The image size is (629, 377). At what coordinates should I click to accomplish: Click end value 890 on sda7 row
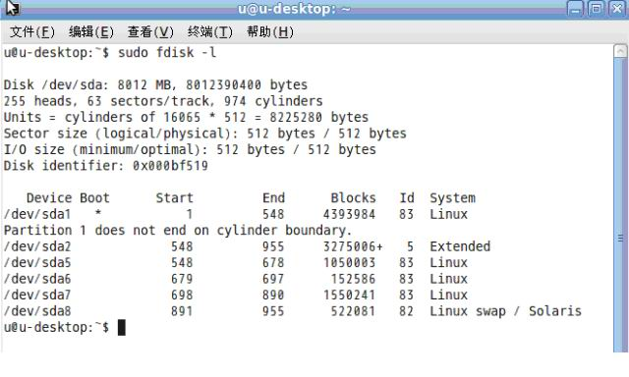point(273,295)
